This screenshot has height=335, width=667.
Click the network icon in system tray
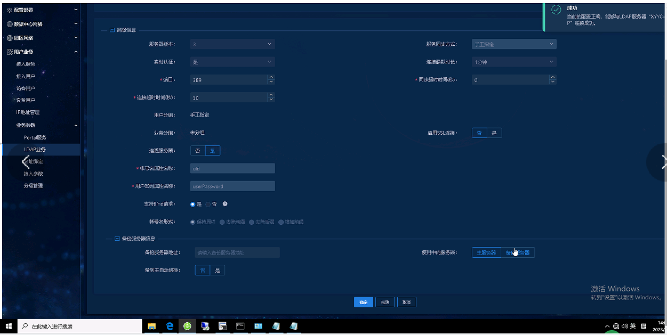tap(616, 326)
